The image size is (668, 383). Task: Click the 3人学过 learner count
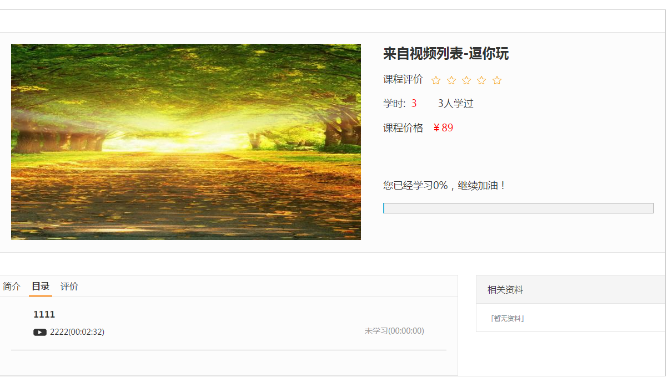[455, 104]
